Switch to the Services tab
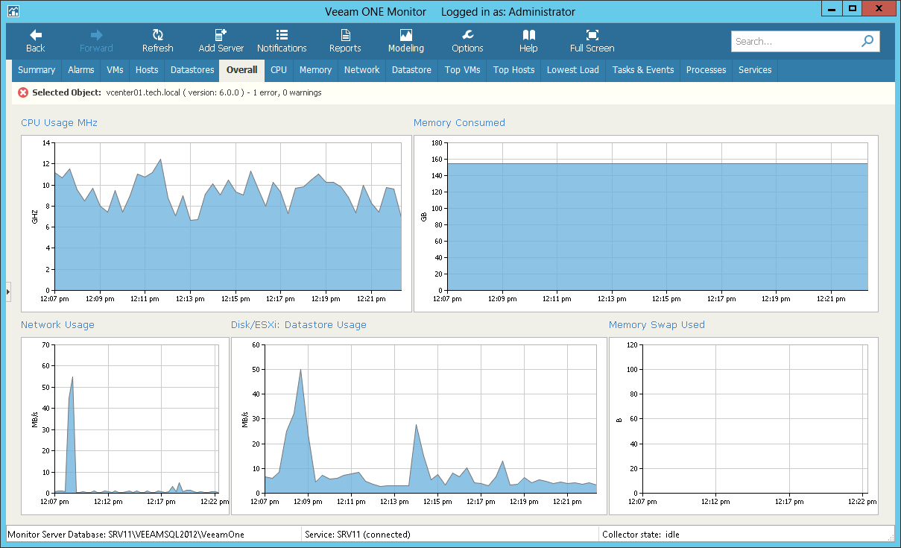Viewport: 901px width, 548px height. [x=755, y=70]
